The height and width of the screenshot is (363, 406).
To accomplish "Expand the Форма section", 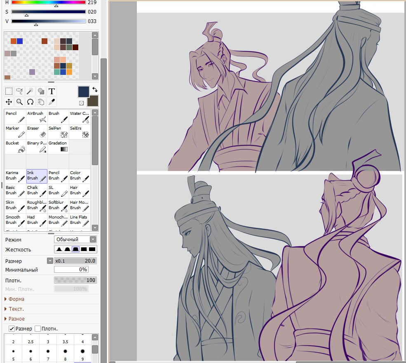I will (16, 299).
